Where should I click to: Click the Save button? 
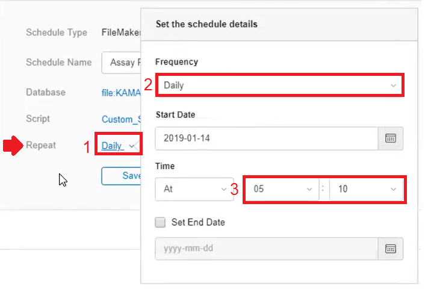121,176
